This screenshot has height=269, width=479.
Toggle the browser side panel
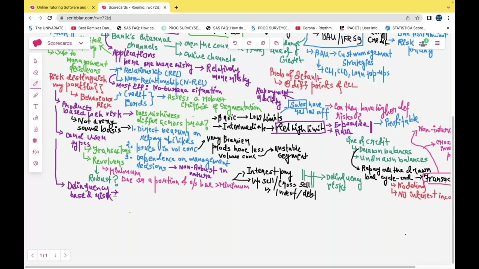click(429, 18)
